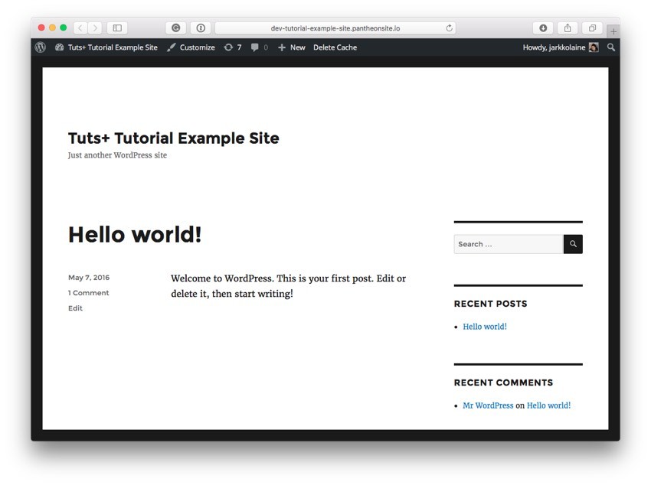The image size is (651, 485).
Task: Click the user avatar thumbnail
Action: tap(594, 47)
